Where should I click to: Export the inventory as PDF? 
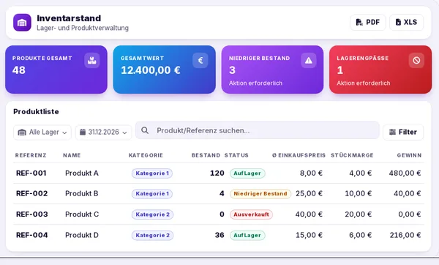(x=368, y=22)
